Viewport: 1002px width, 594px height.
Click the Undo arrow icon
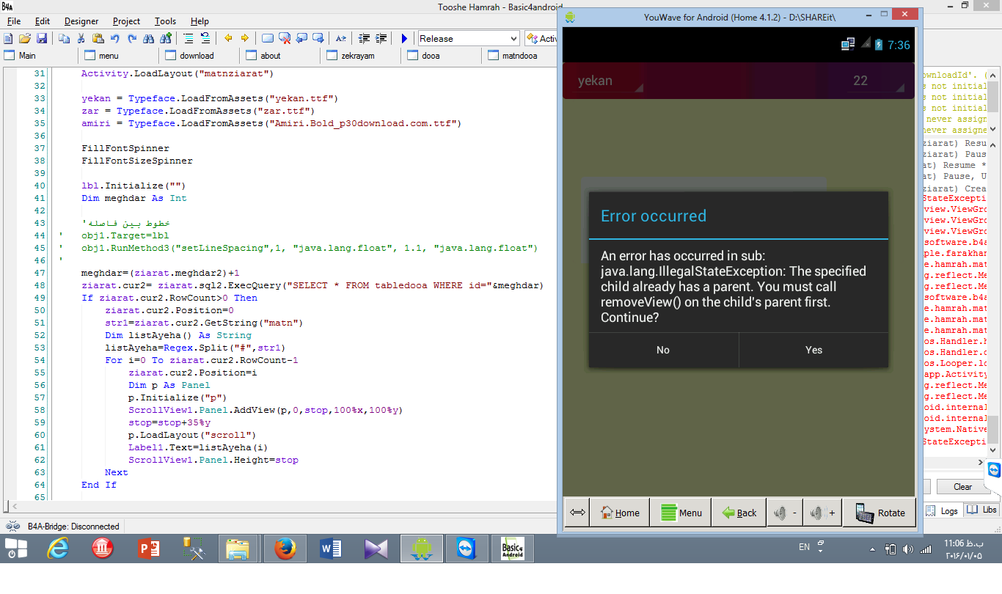click(x=115, y=38)
